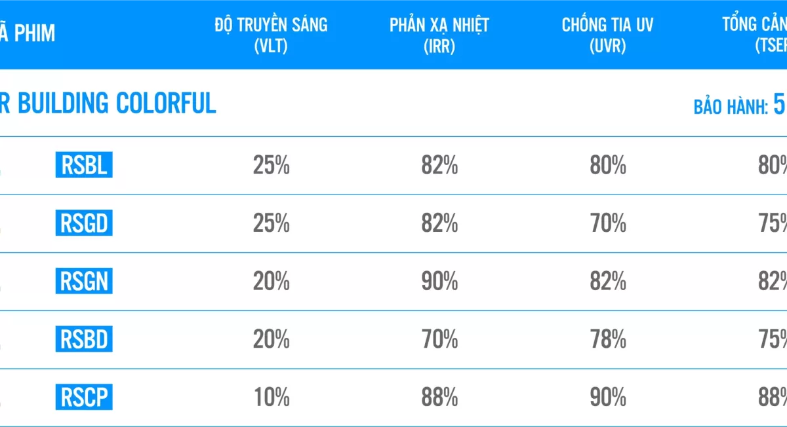This screenshot has height=427, width=787.
Task: Click the IRR value 70% for RSBD
Action: click(439, 339)
